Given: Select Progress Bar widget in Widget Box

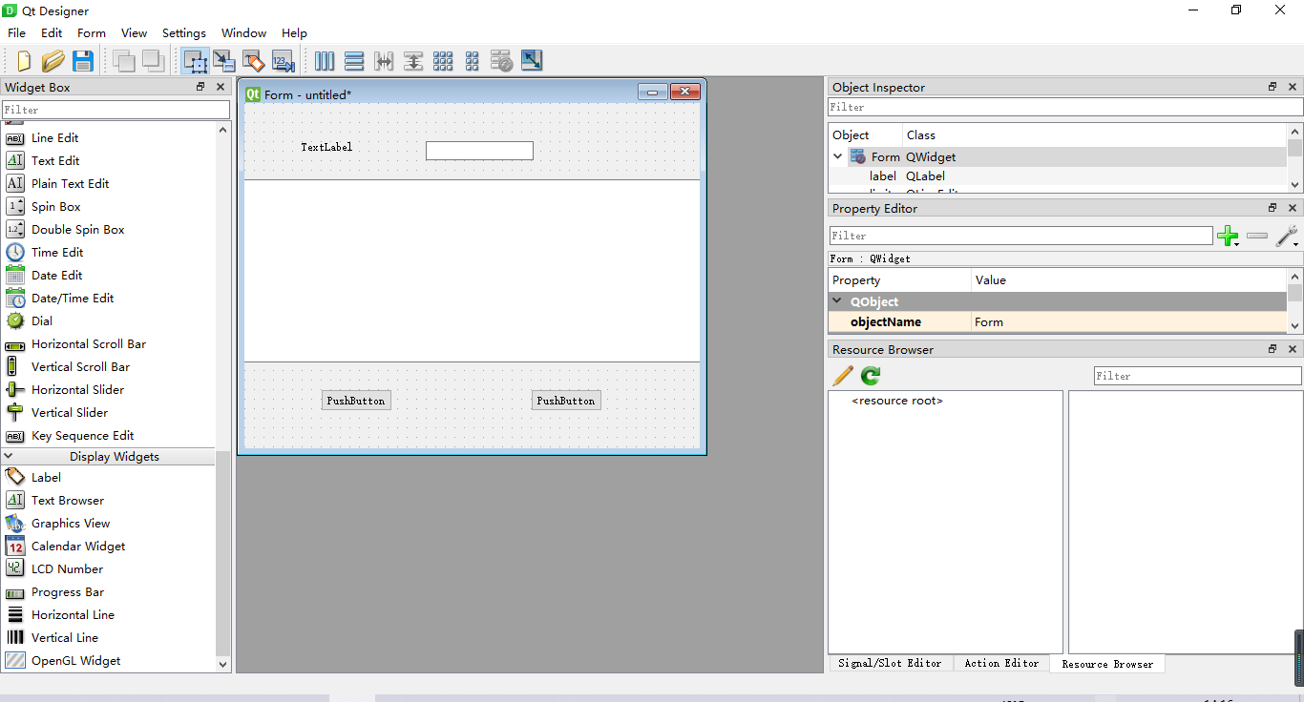Looking at the screenshot, I should point(68,591).
